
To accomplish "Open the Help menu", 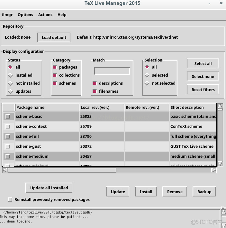I will point(62,15).
